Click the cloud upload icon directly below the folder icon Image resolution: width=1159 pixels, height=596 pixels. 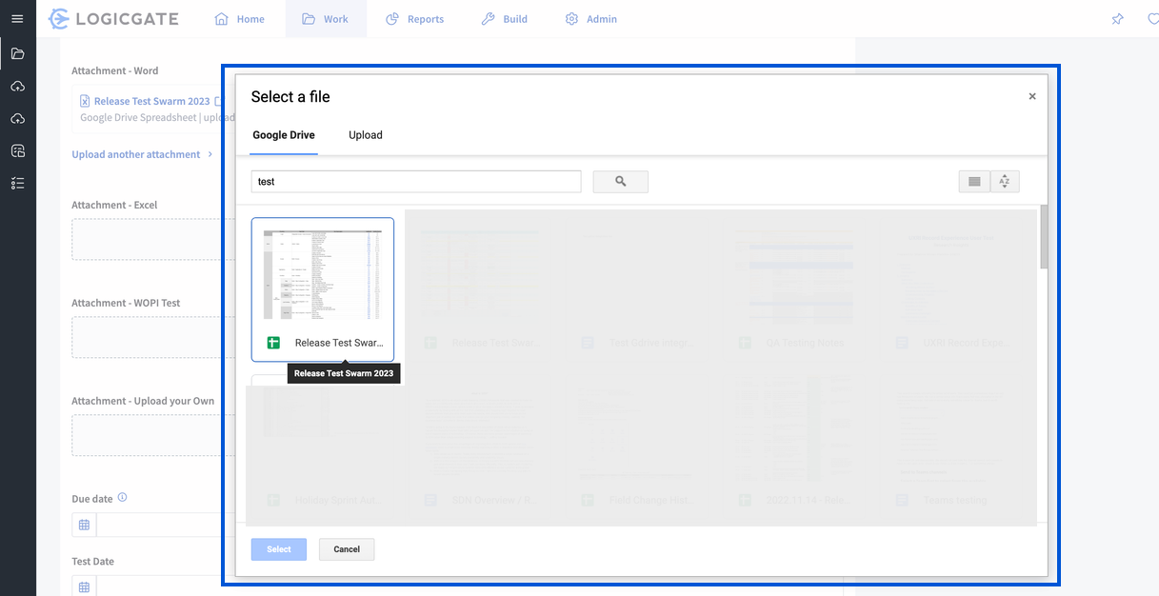tap(17, 87)
